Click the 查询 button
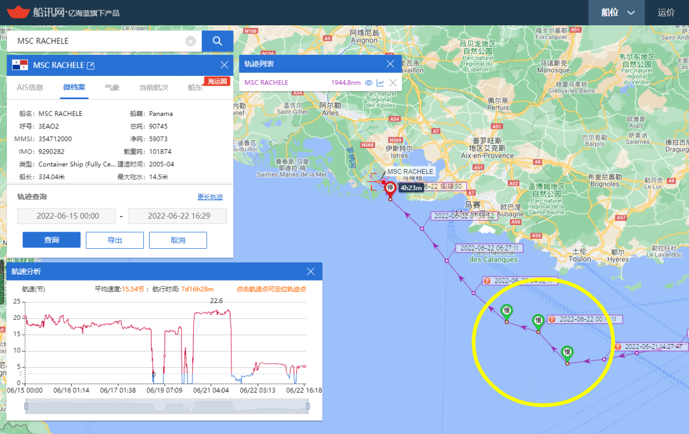689x434 pixels. tap(52, 240)
